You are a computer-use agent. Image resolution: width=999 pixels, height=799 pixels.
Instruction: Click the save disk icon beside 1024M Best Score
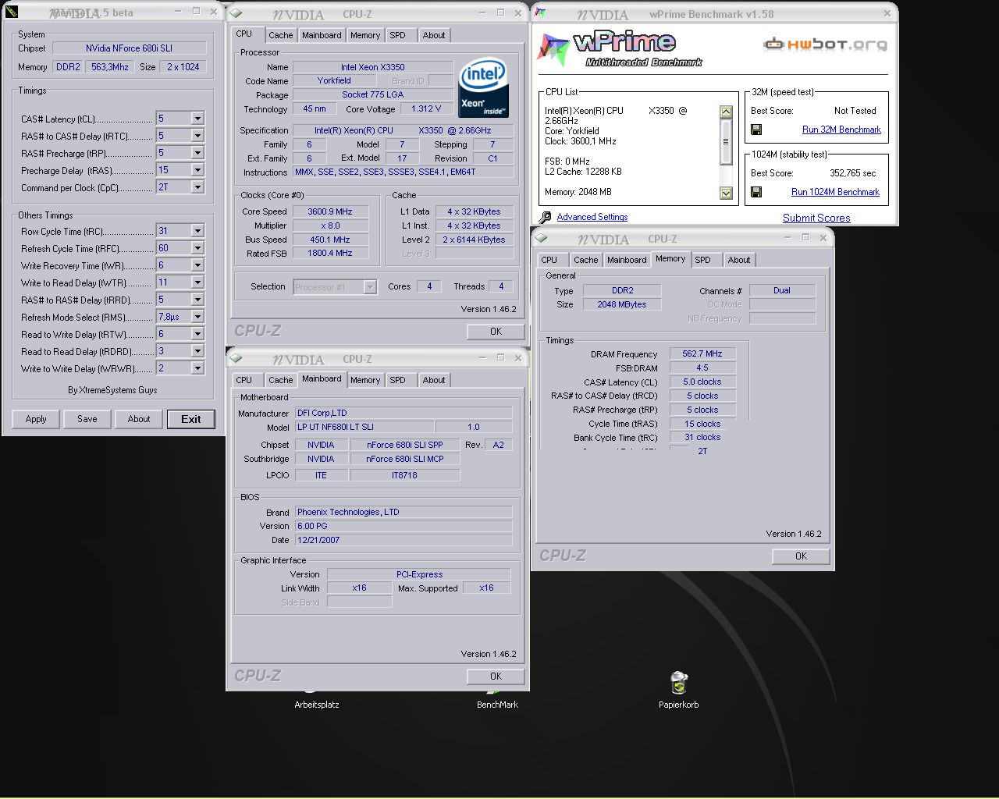756,192
